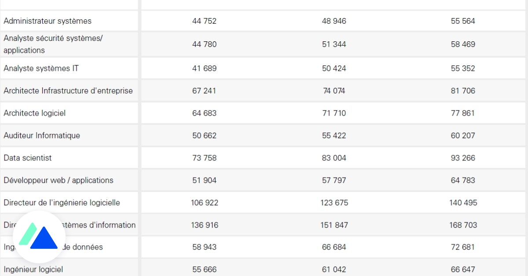Click Développeur web / applications label
This screenshot has height=276, width=528.
click(59, 181)
